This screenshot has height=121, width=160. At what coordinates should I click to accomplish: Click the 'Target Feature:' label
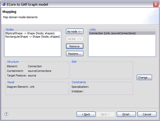point(17,76)
